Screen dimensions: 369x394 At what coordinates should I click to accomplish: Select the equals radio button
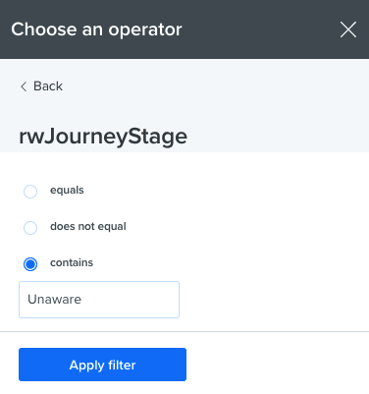point(30,192)
